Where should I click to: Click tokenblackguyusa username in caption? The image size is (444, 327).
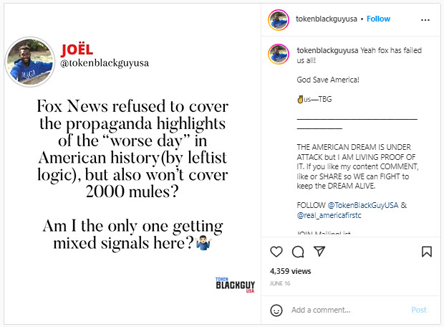coord(327,50)
